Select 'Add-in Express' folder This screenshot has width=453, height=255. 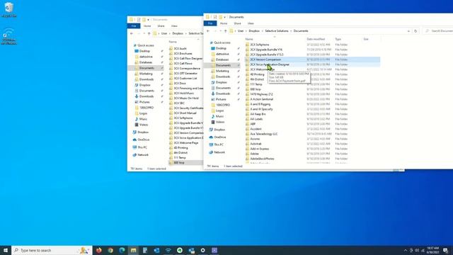pyautogui.click(x=260, y=149)
